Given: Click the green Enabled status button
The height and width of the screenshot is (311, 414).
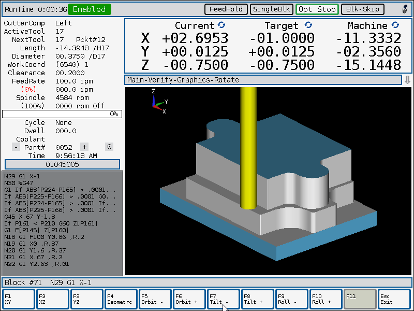Looking at the screenshot, I should pyautogui.click(x=89, y=9).
